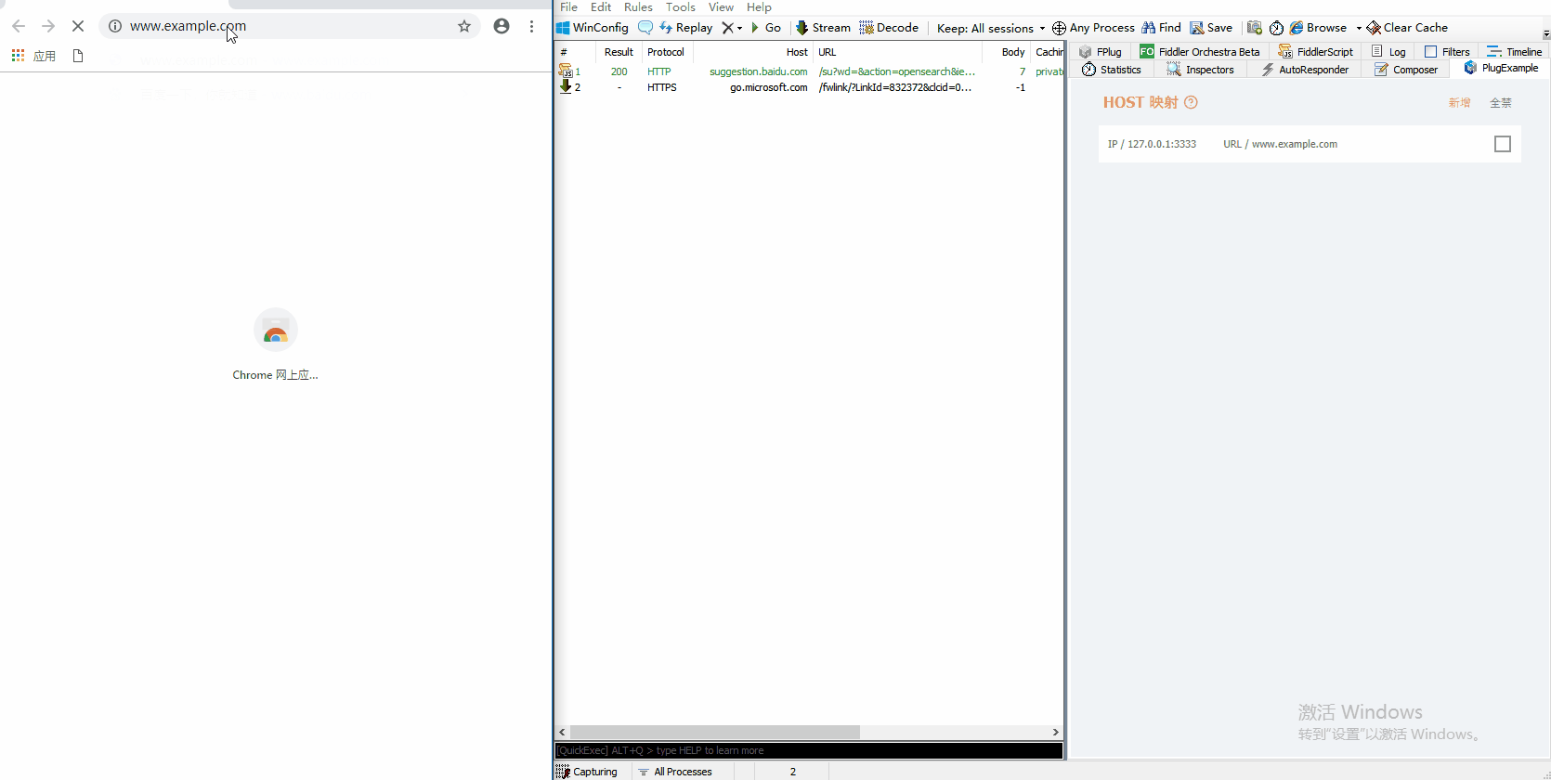Click Chrome address bar www.example.com
1551x780 pixels.
(288, 26)
